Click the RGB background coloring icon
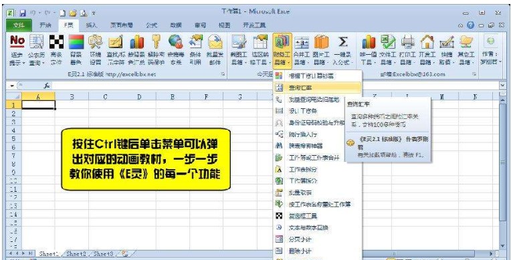 pyautogui.click(x=76, y=41)
